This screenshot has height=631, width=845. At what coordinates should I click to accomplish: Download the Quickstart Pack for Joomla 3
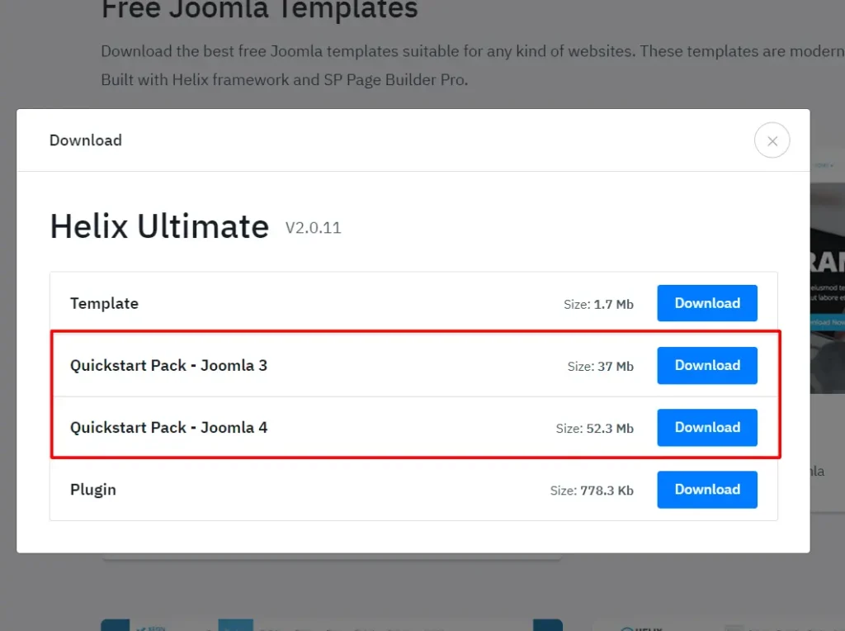tap(706, 365)
